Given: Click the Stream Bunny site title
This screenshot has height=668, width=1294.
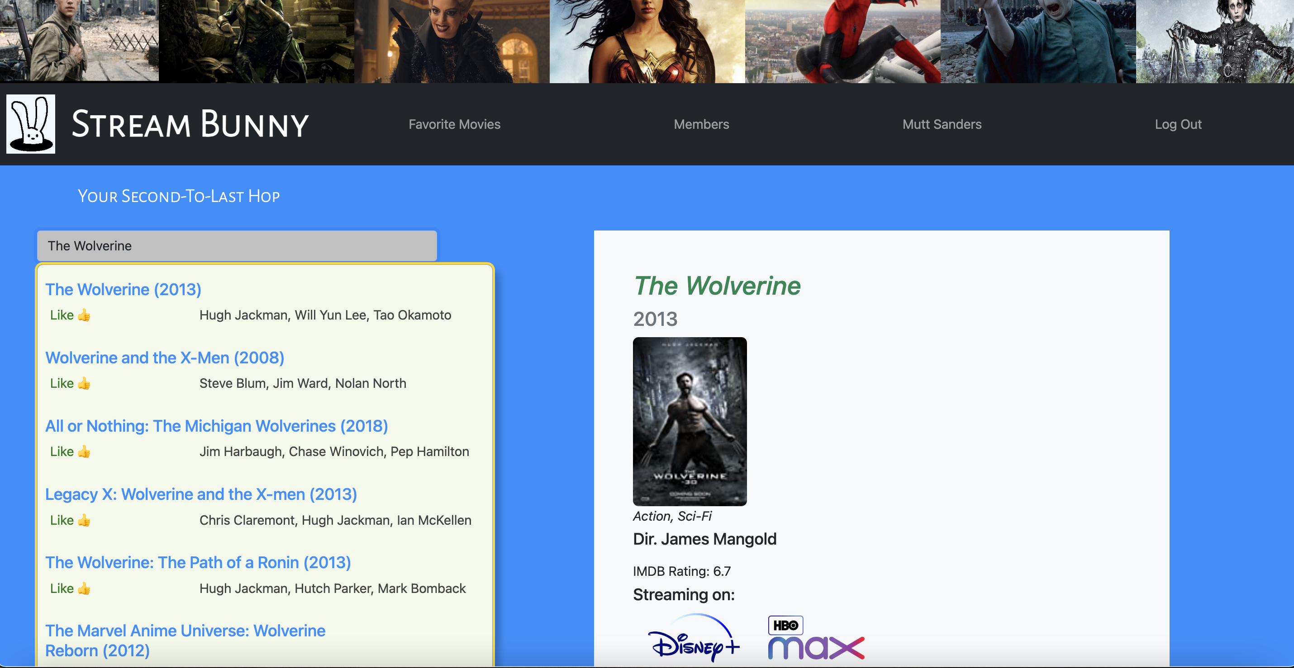Looking at the screenshot, I should (190, 124).
